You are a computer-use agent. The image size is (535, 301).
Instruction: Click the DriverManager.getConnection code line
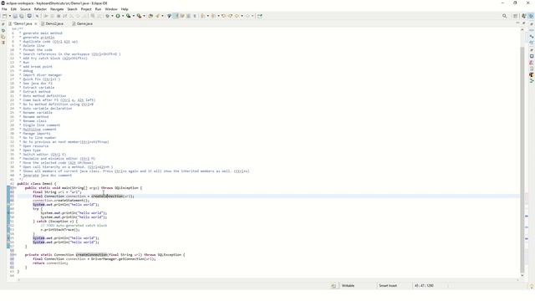pyautogui.click(x=94, y=259)
